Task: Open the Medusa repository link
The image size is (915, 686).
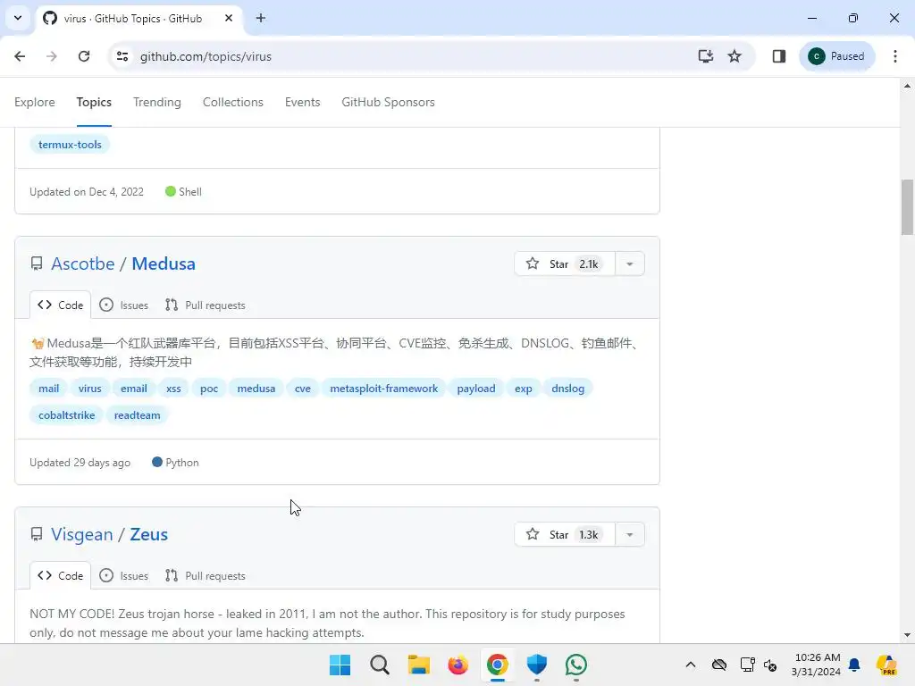Action: tap(164, 264)
